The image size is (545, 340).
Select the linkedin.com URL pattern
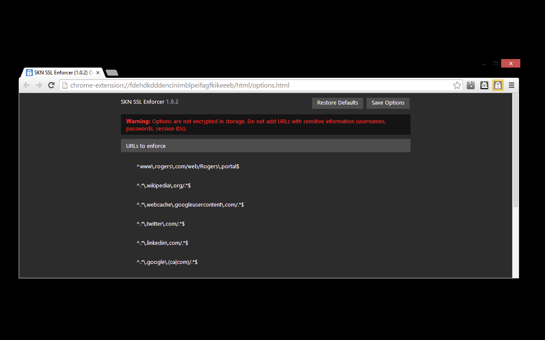click(x=162, y=243)
